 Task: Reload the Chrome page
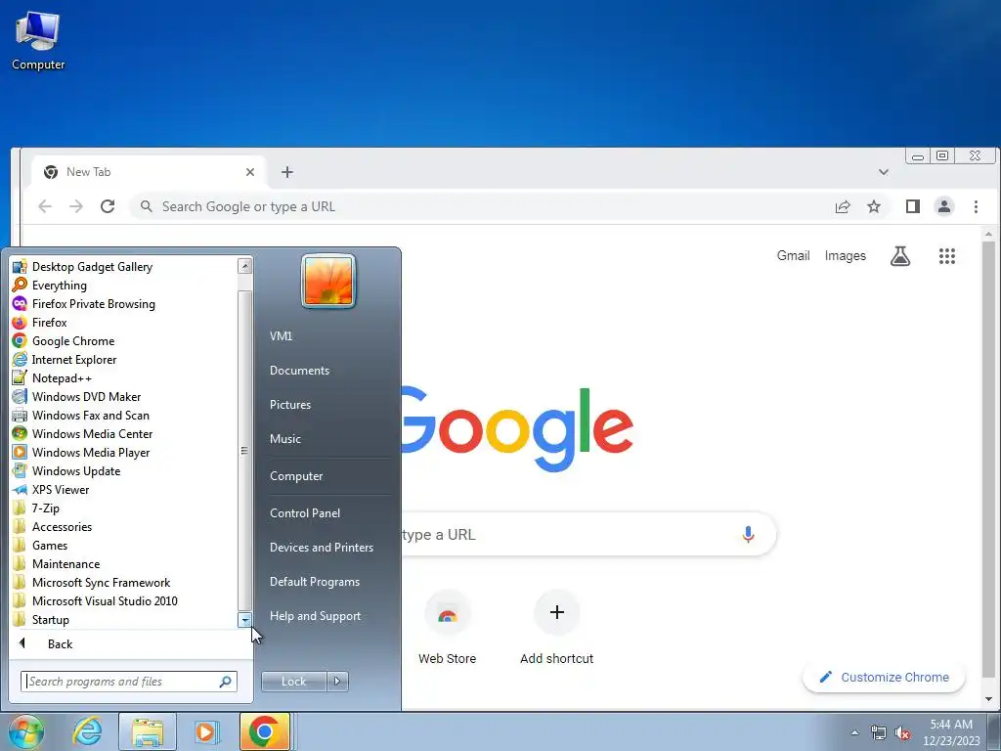pos(108,206)
